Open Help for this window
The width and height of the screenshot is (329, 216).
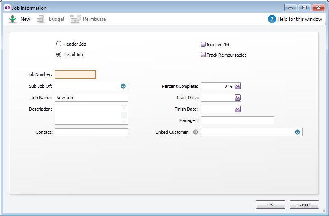coord(272,19)
